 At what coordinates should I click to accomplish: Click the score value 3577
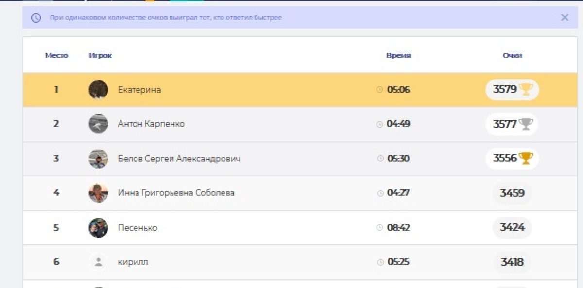(x=505, y=124)
